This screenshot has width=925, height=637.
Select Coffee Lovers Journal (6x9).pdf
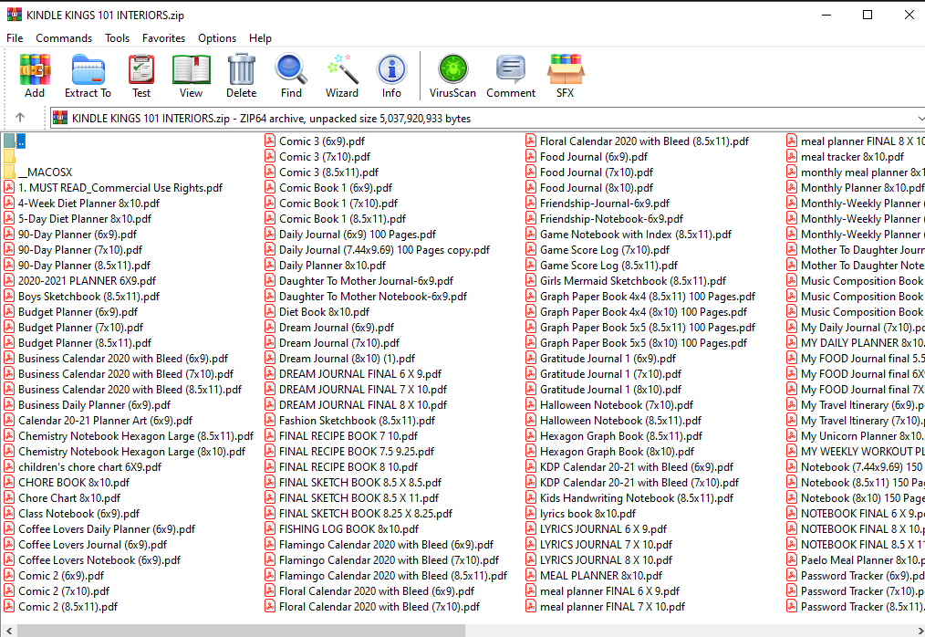click(86, 545)
